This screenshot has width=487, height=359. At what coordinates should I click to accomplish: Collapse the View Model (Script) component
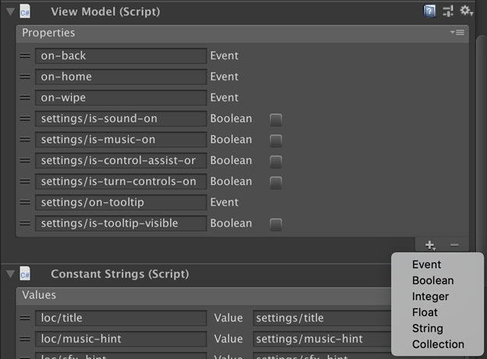point(10,11)
